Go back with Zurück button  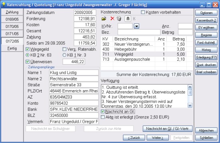click(x=134, y=138)
